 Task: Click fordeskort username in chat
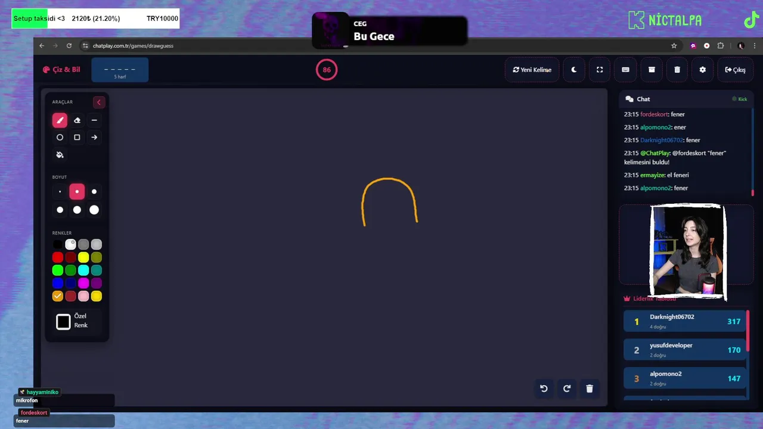(654, 114)
